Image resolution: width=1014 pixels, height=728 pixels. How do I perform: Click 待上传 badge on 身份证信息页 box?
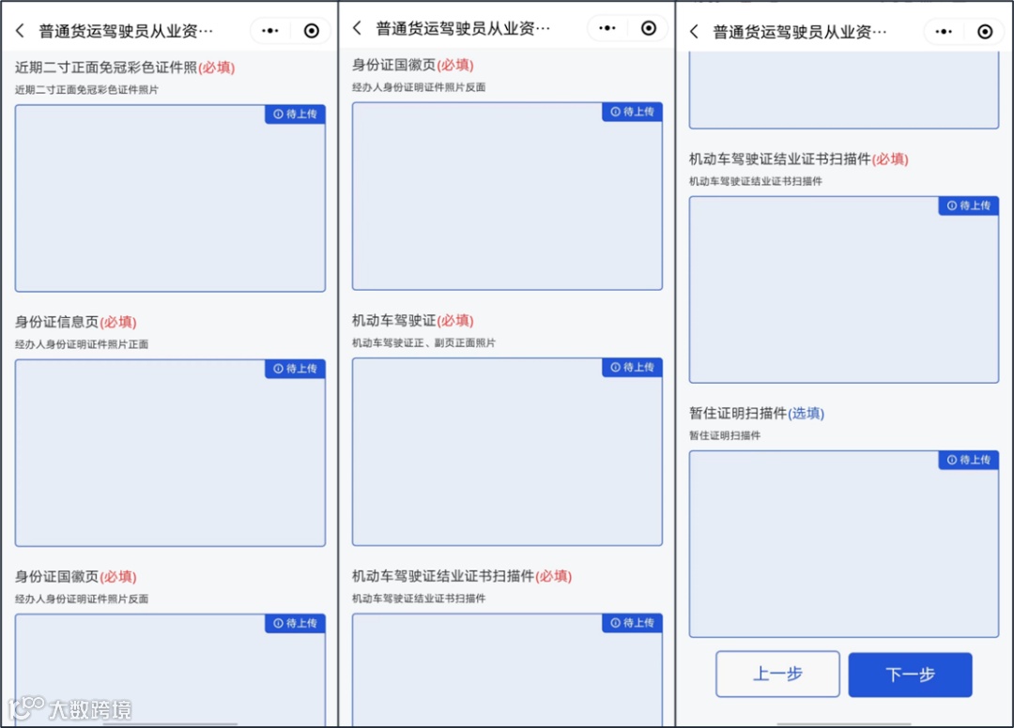tap(295, 369)
